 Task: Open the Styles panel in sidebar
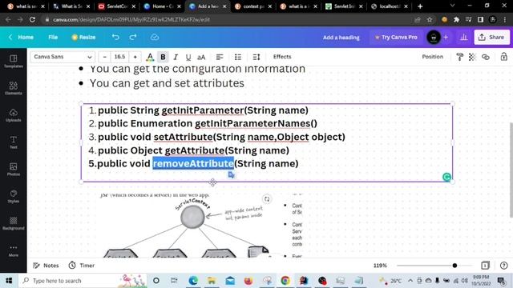(14, 197)
